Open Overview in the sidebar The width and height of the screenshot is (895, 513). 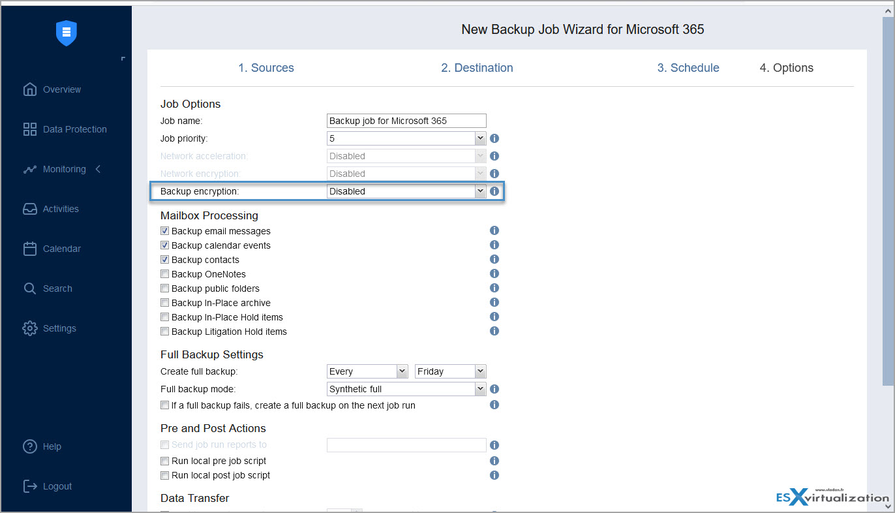click(62, 89)
